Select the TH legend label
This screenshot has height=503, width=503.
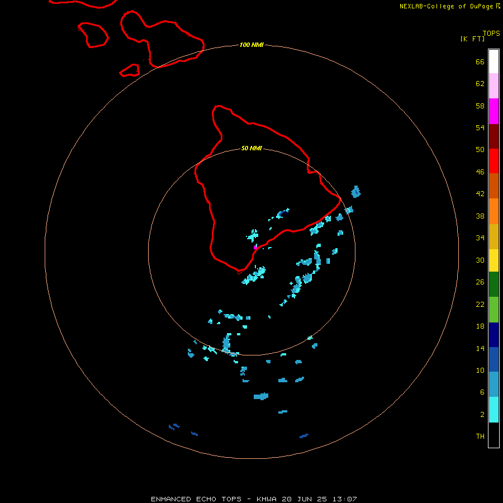pos(480,436)
